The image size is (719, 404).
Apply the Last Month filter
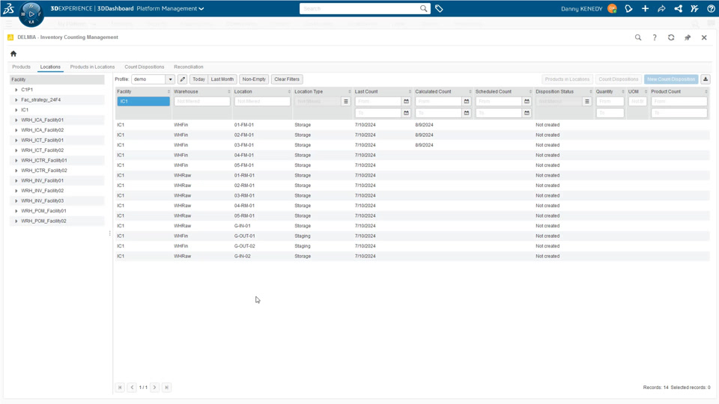[222, 79]
